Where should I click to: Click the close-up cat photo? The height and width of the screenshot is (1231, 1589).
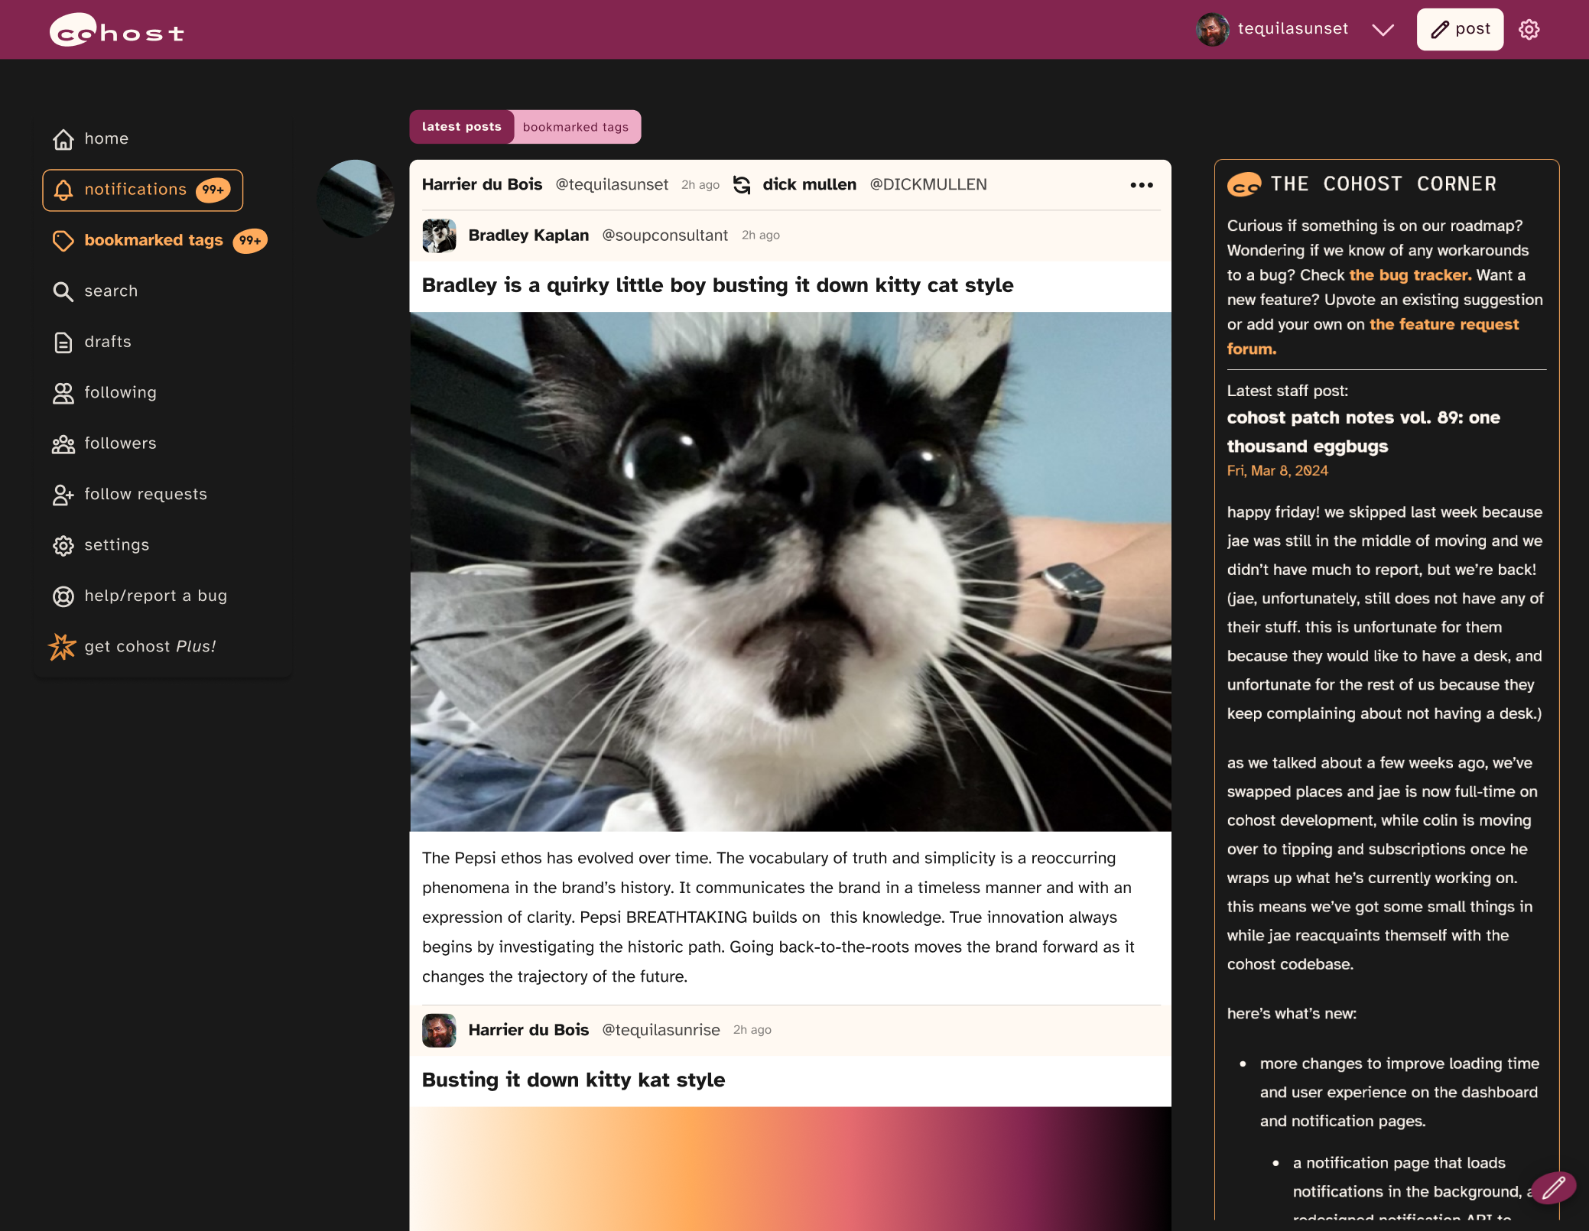790,571
